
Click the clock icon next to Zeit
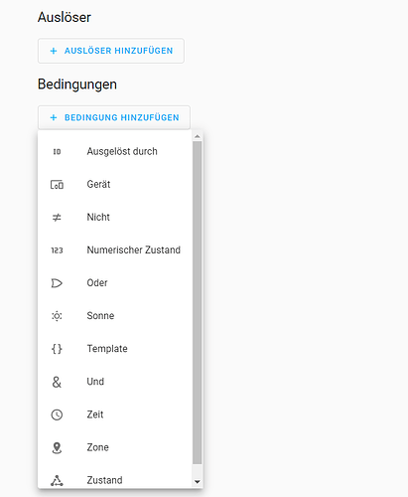tap(57, 414)
